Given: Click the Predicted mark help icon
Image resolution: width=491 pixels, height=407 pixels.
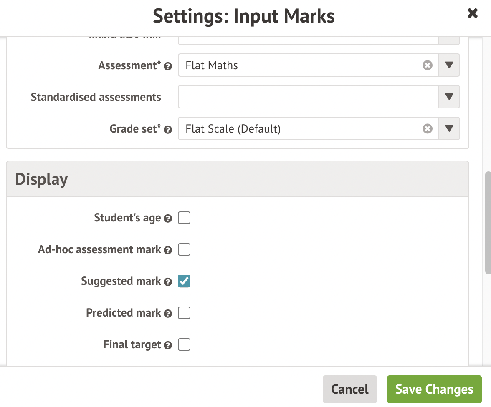Looking at the screenshot, I should click(168, 314).
